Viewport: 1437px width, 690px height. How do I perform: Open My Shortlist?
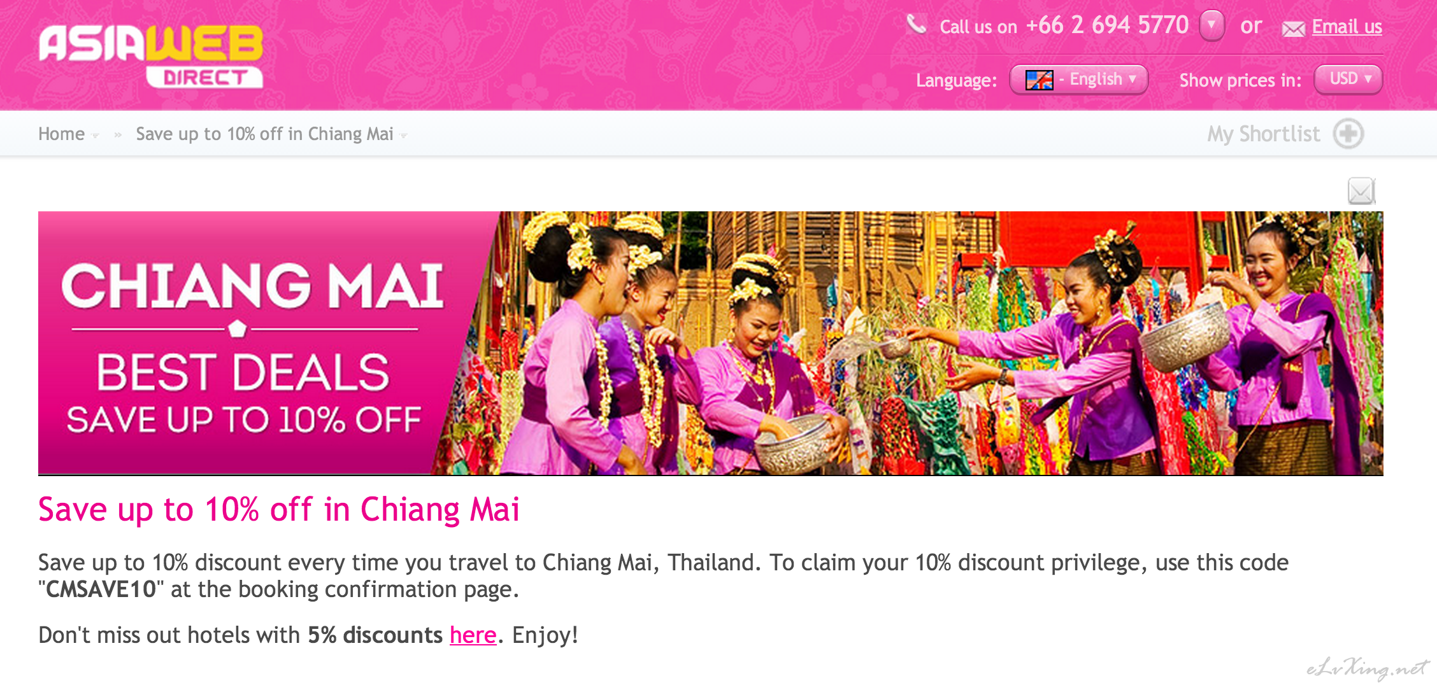1264,134
